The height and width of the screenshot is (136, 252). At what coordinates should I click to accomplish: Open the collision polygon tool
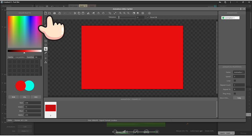[x=46, y=62]
